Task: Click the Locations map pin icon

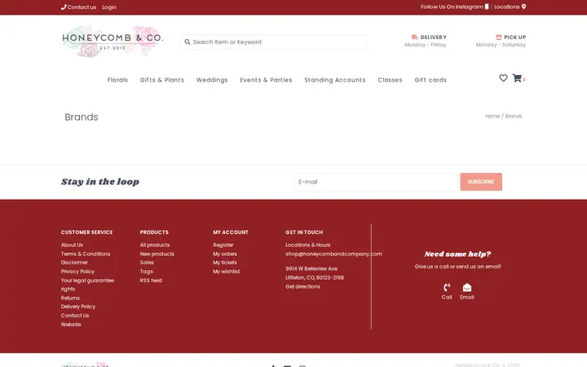Action: (x=523, y=7)
